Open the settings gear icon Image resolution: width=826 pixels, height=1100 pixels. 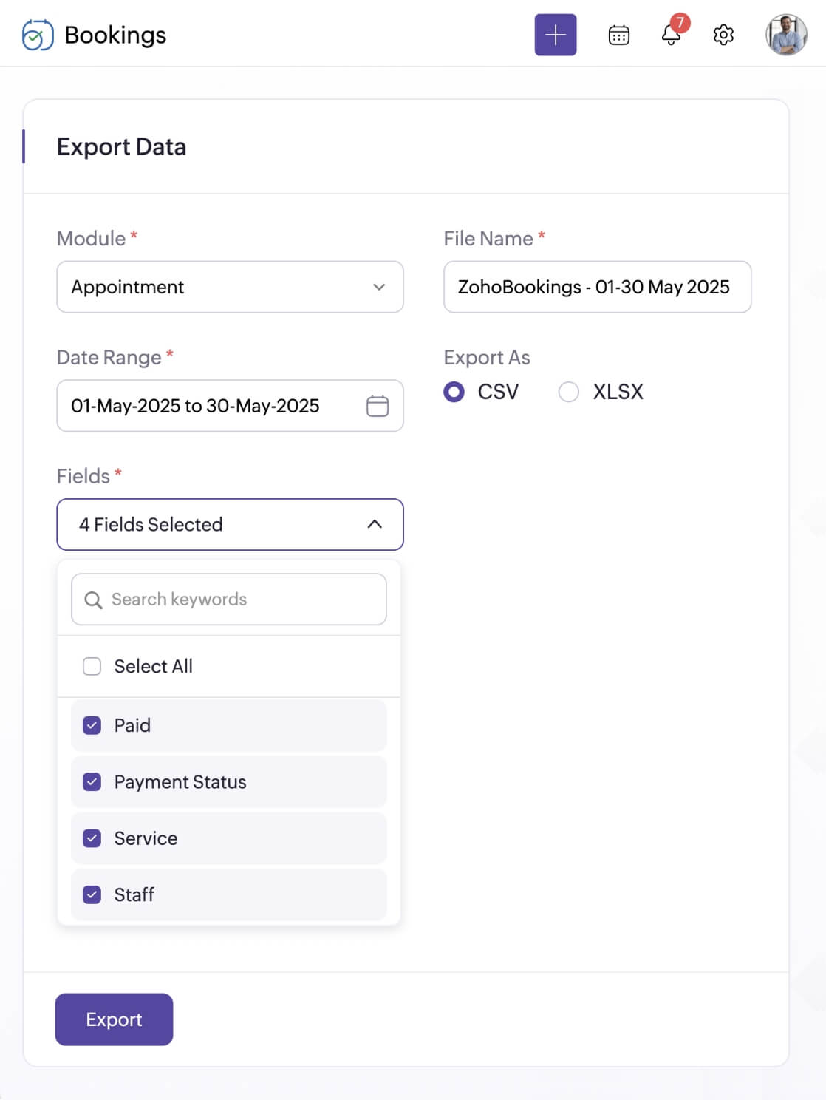pyautogui.click(x=723, y=35)
